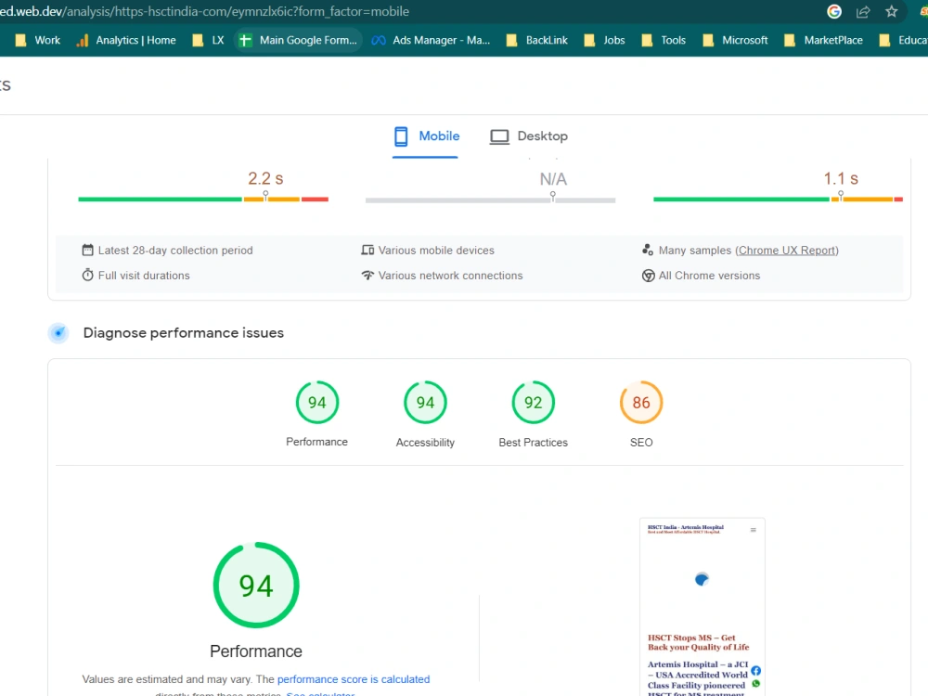Screen dimensions: 928x696
Task: Click the 1.1 s metric distribution bar
Action: (x=778, y=200)
